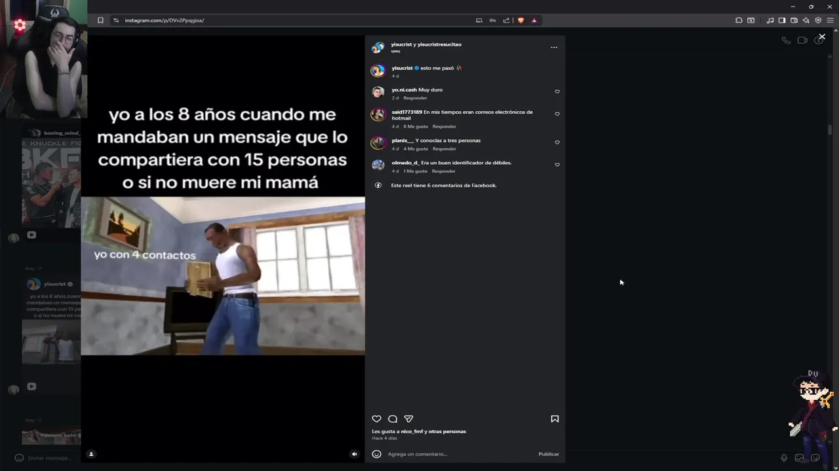Toggle the browser sidebar panel icon
This screenshot has width=839, height=471.
coord(782,20)
